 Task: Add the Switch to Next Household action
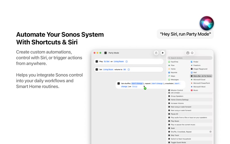(x=190, y=139)
